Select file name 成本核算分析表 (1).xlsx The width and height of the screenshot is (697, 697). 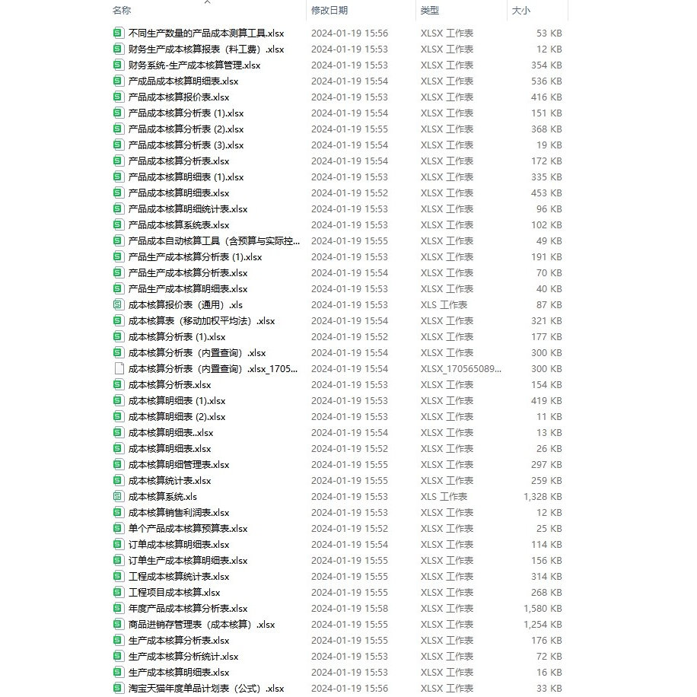(x=177, y=336)
